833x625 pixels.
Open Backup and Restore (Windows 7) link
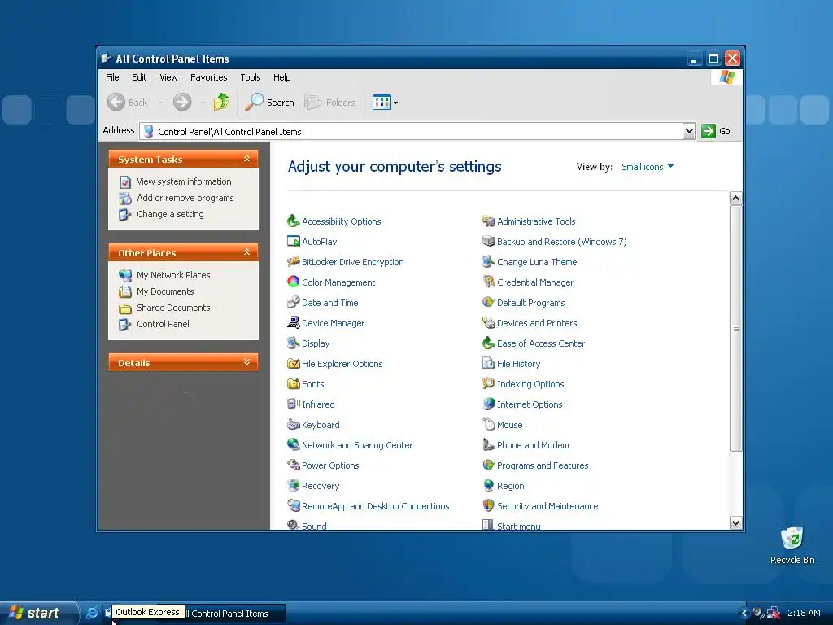coord(561,241)
